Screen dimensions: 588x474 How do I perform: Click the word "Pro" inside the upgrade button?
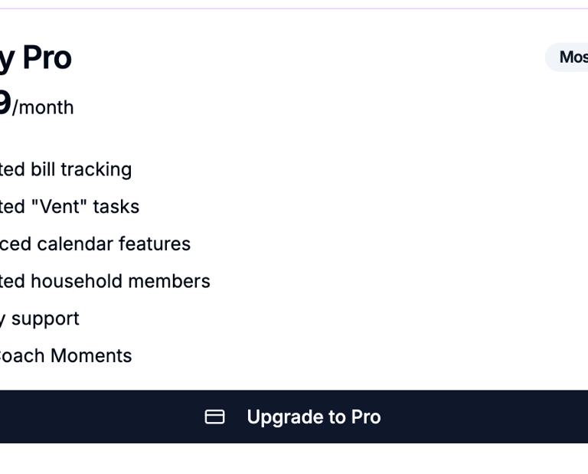click(366, 417)
